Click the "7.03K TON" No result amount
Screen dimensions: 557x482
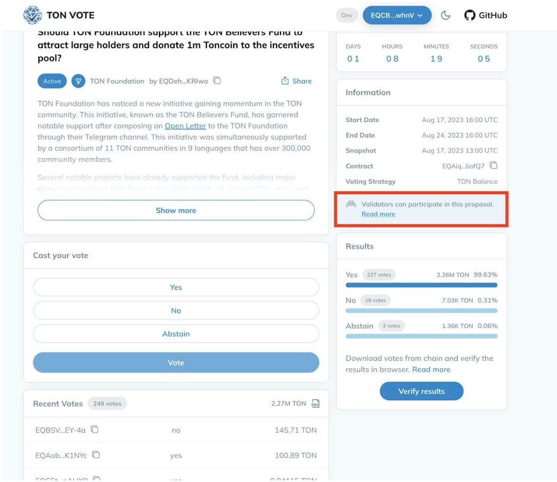point(458,300)
